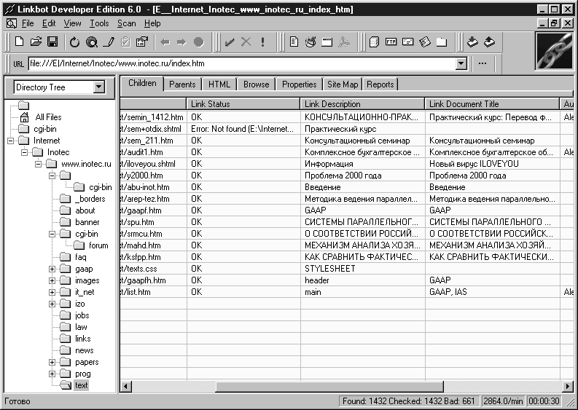Switch to the Parents tab
The height and width of the screenshot is (410, 578).
[182, 84]
